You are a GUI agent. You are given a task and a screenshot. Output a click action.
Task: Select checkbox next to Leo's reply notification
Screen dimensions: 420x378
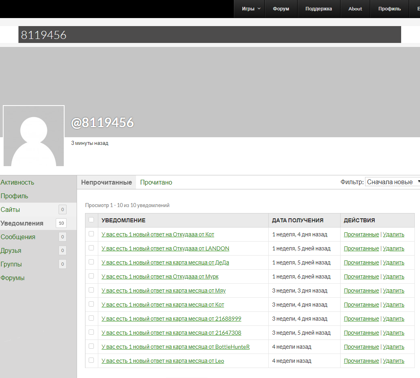click(x=91, y=360)
